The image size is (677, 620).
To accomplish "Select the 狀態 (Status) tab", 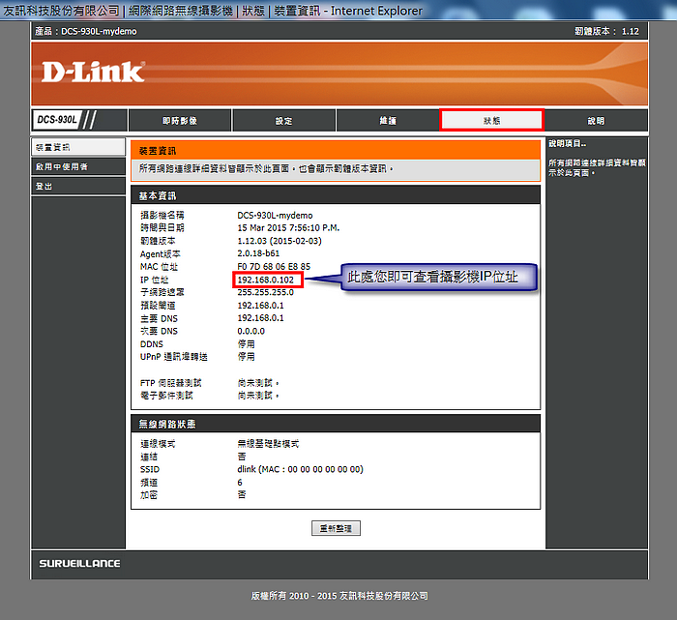I will (491, 120).
